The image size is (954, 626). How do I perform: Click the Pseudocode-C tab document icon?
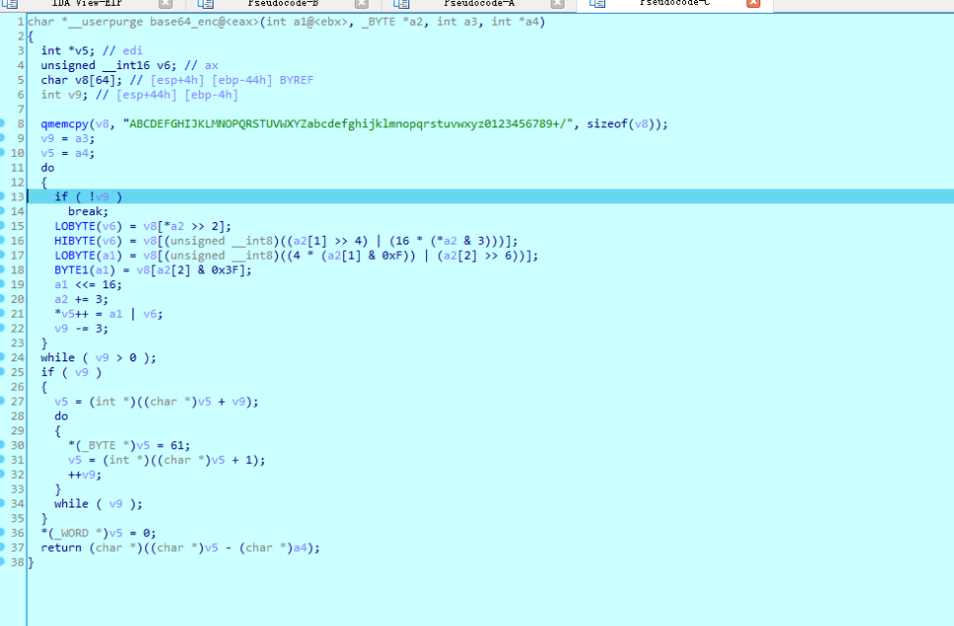click(595, 5)
